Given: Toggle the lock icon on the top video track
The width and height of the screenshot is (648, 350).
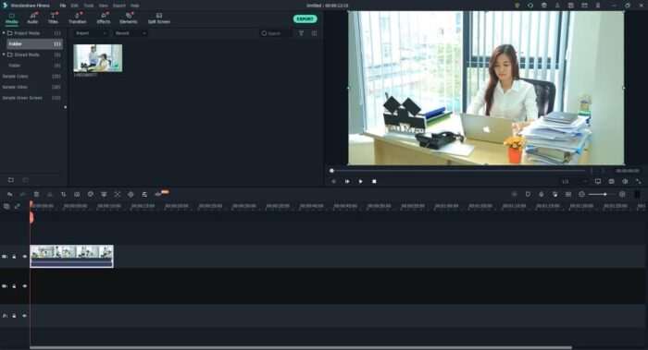Looking at the screenshot, I should (x=14, y=257).
